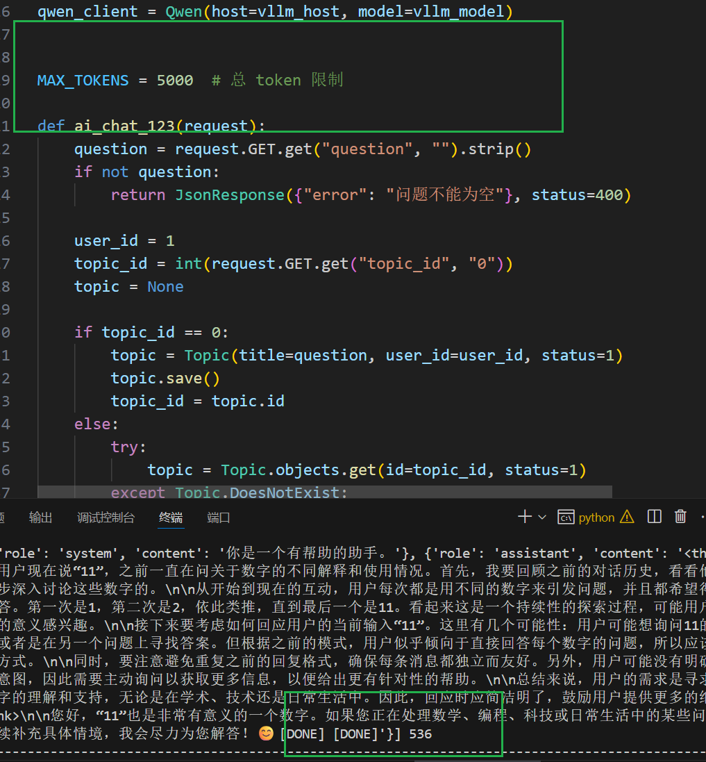Click the topic.save() call

pos(165,378)
